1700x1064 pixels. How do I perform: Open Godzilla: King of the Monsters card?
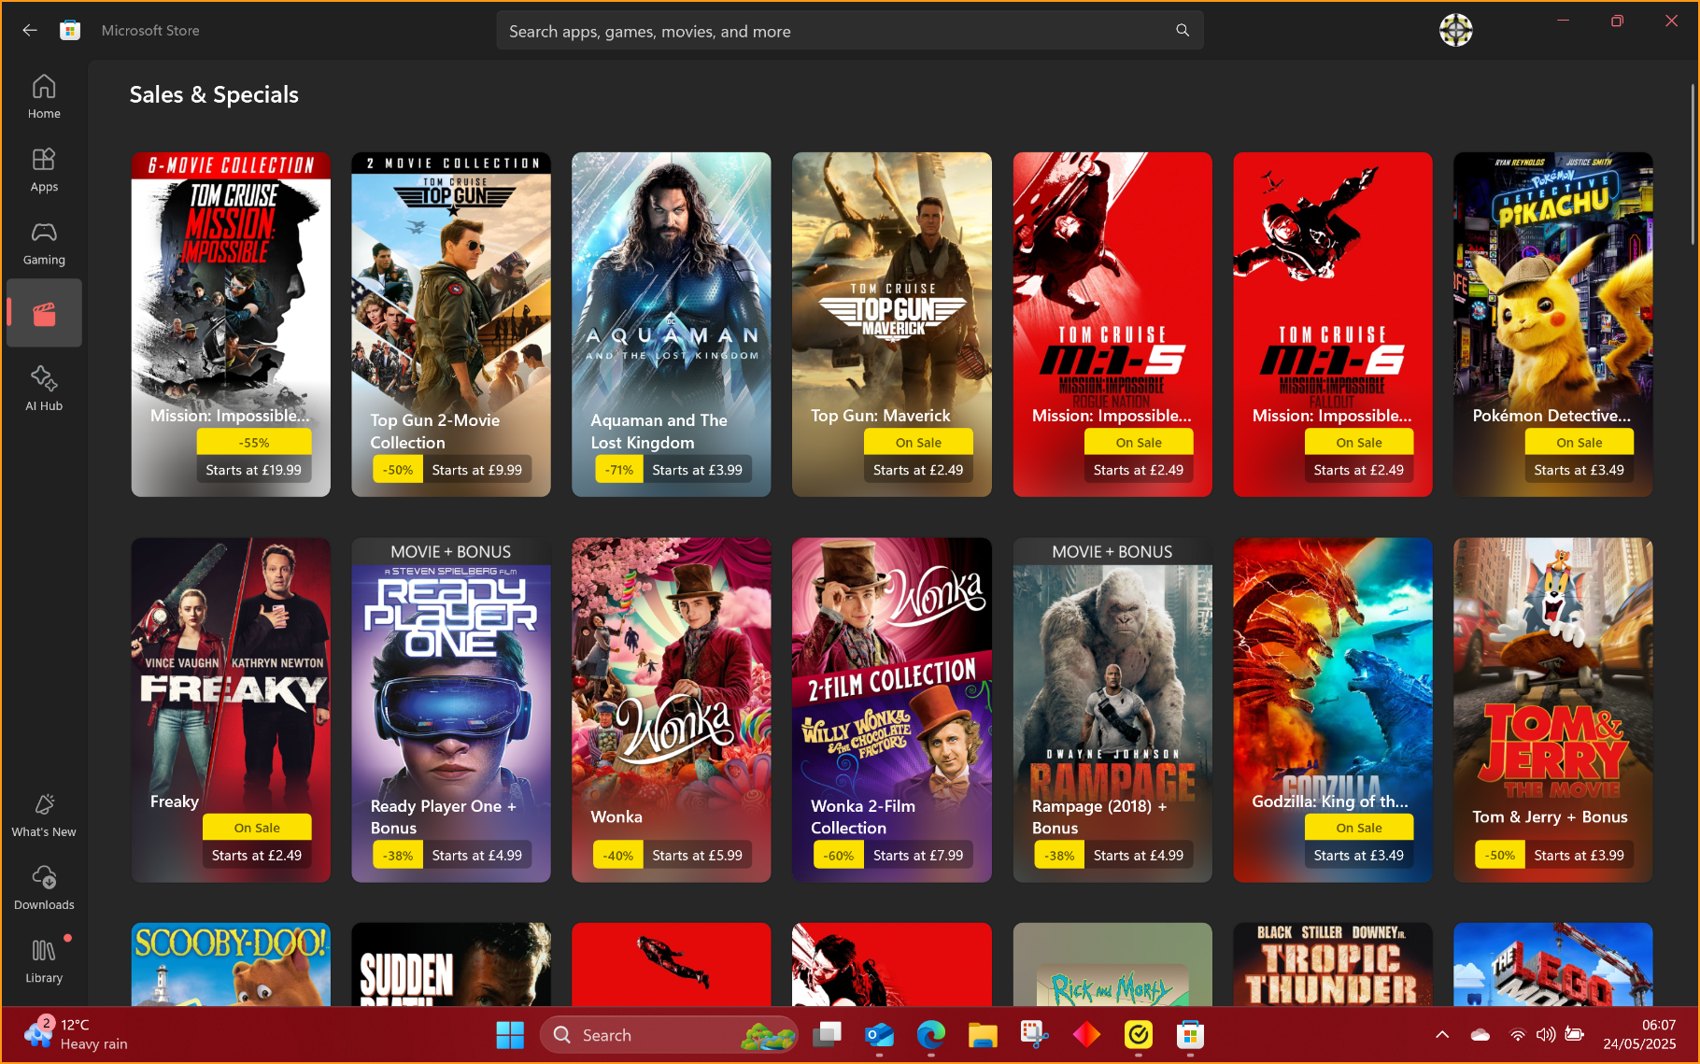pos(1333,710)
